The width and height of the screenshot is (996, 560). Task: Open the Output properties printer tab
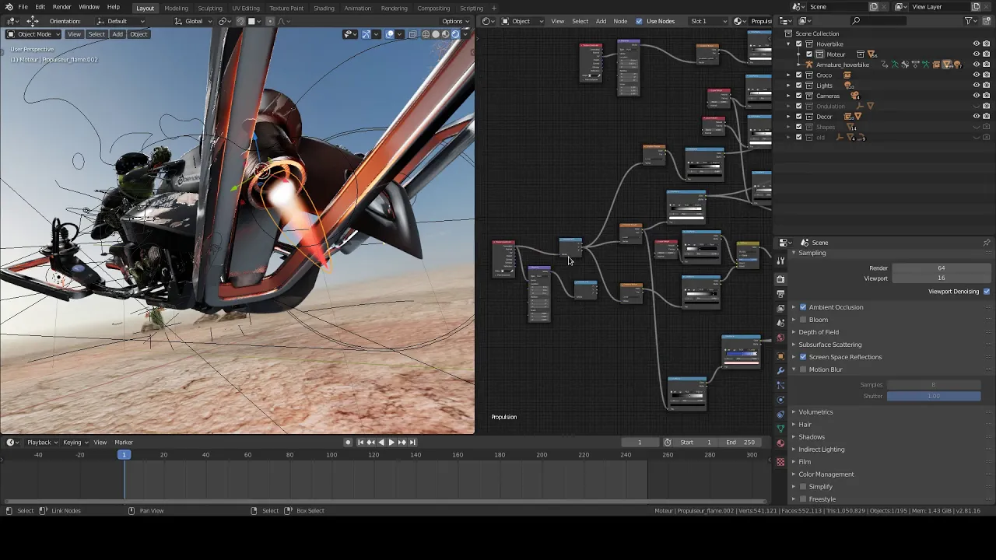click(x=780, y=294)
